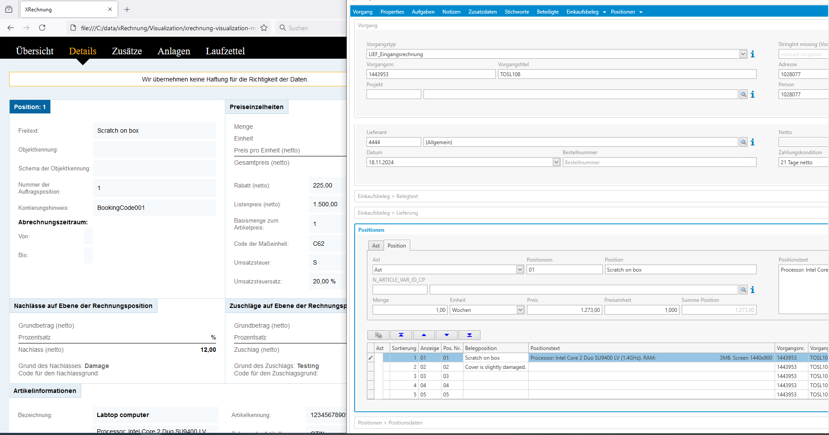Open the Datum date picker dropdown
This screenshot has width=829, height=435.
pyautogui.click(x=556, y=163)
